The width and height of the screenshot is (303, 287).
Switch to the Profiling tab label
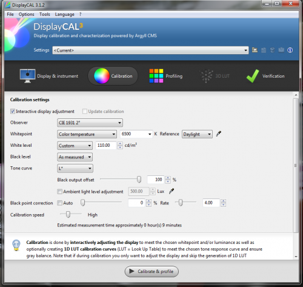point(174,76)
